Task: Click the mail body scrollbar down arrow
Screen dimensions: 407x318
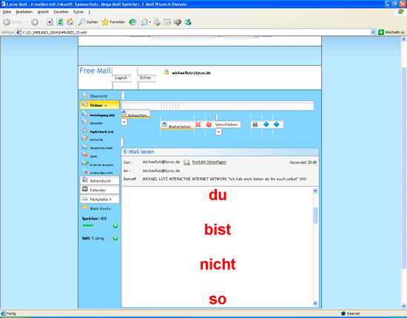Action: click(x=315, y=303)
